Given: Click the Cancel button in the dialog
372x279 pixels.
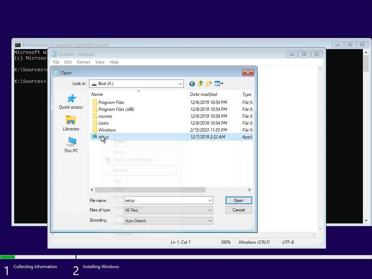Looking at the screenshot, I should pyautogui.click(x=239, y=210).
